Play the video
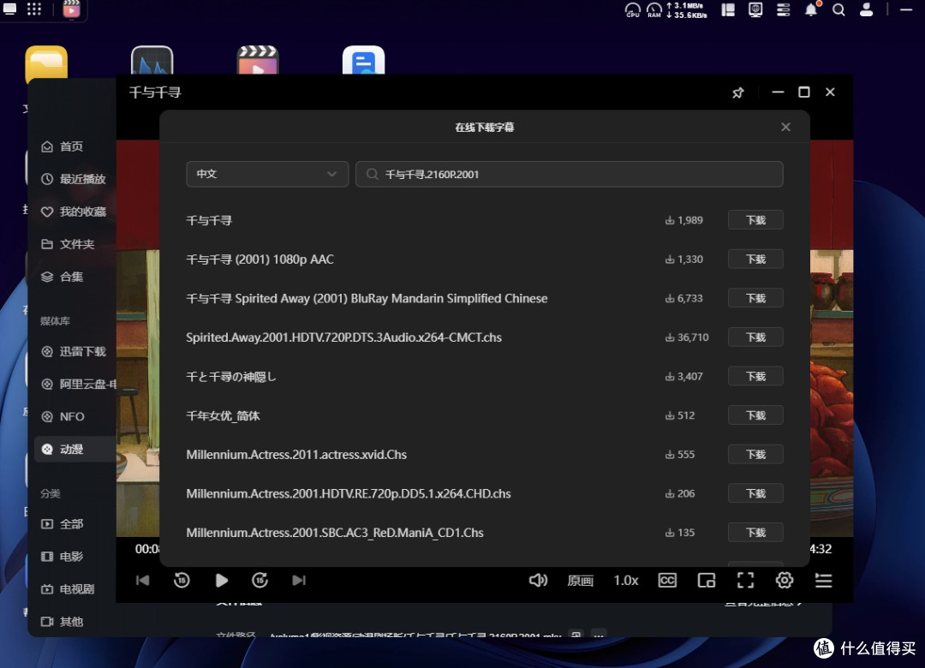925x668 pixels. [x=221, y=581]
